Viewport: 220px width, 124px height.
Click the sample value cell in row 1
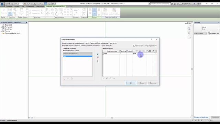coord(140,53)
